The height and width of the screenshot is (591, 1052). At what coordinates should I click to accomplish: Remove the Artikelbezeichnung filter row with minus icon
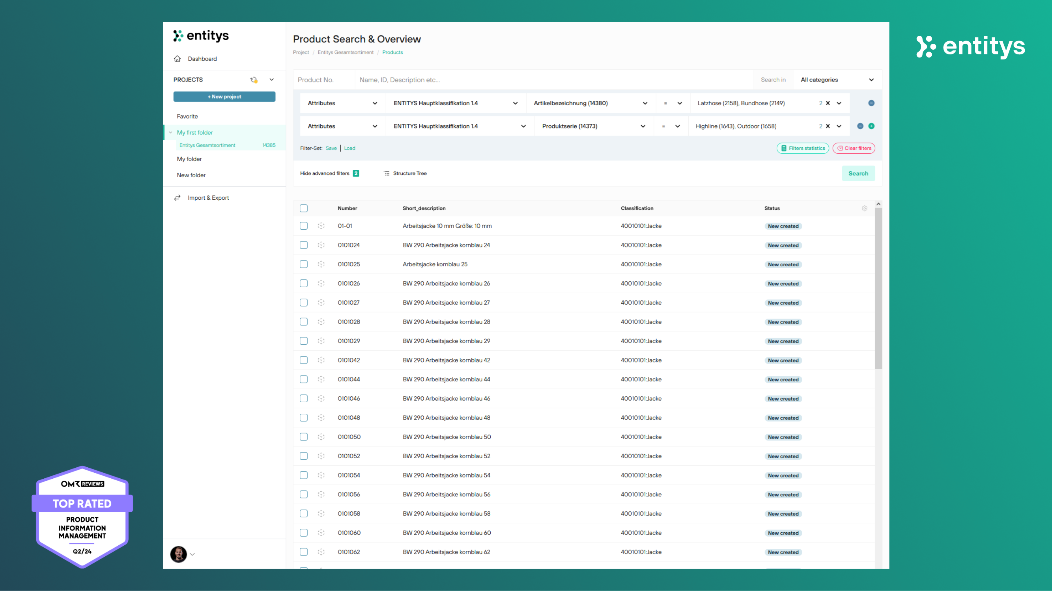click(871, 103)
